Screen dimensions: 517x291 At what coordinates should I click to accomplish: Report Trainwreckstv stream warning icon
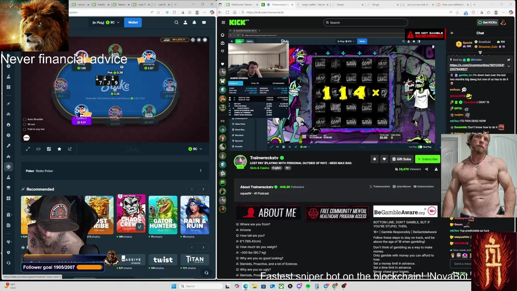coord(436,169)
